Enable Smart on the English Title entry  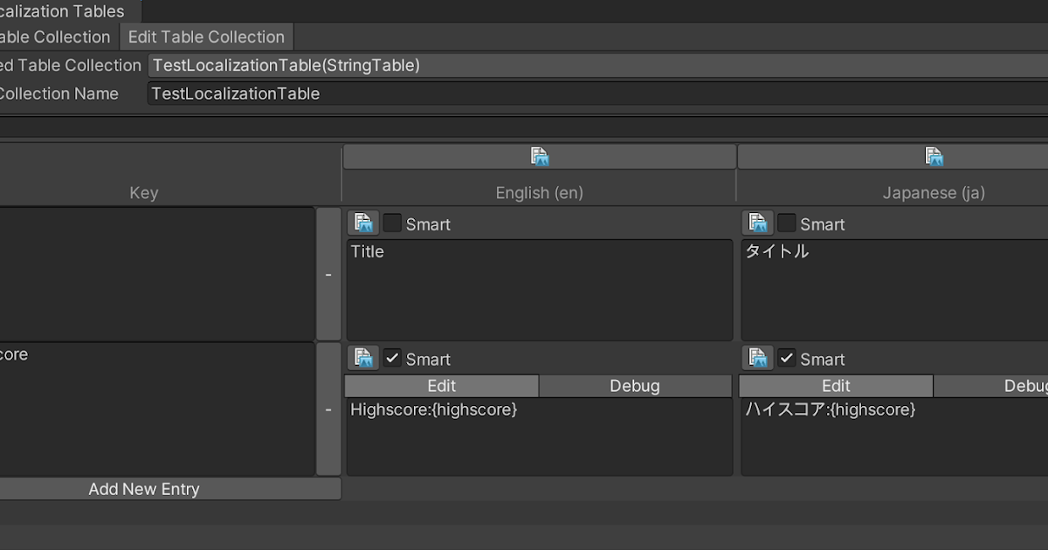(x=392, y=223)
